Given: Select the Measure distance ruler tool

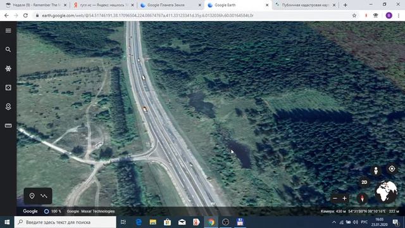Looking at the screenshot, I should (x=8, y=125).
